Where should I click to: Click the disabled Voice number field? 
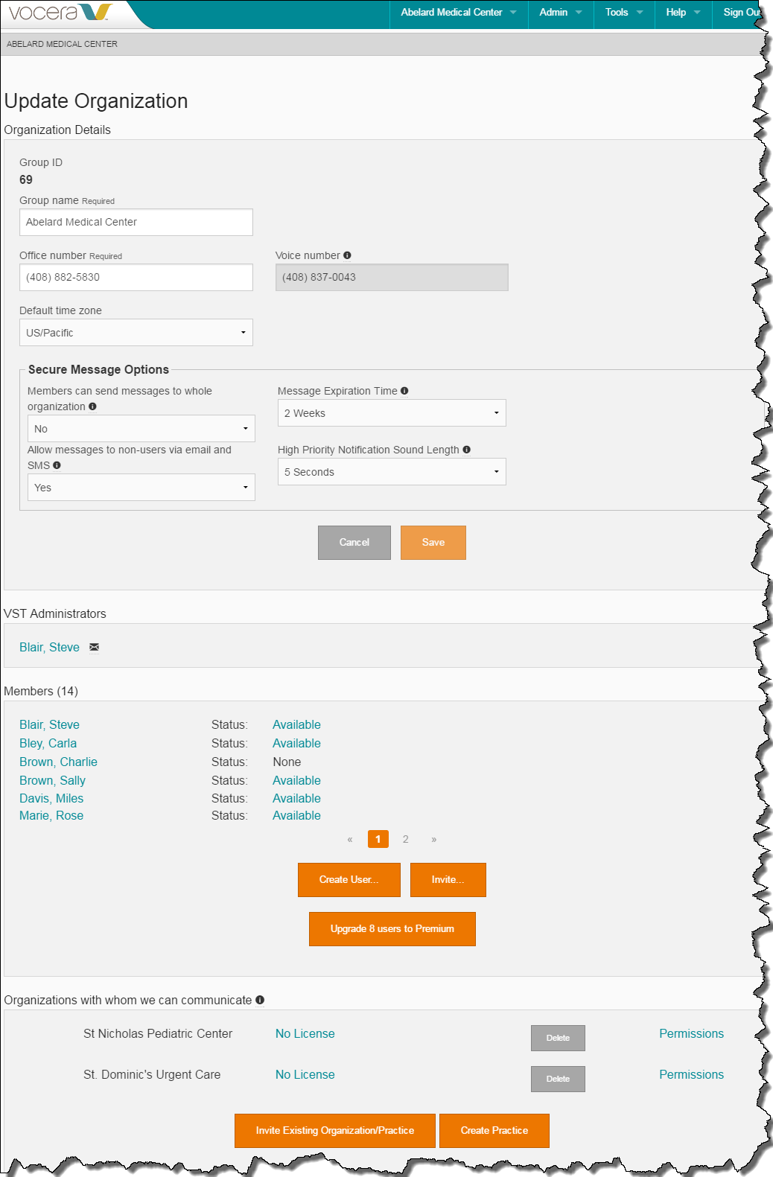pos(392,277)
